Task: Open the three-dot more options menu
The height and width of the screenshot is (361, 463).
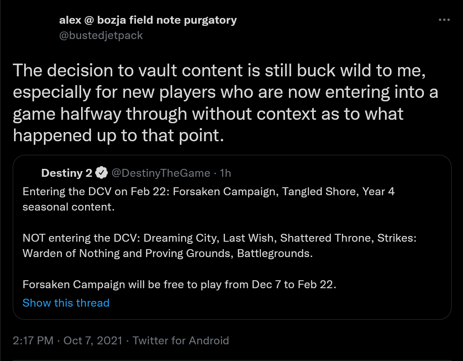Action: (444, 20)
